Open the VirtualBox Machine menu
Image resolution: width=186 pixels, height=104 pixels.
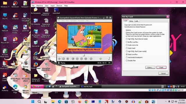(40, 6)
